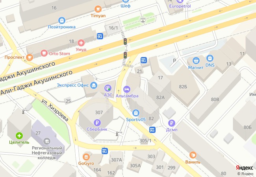This screenshot has width=256, height=177.
Task: Open the GoGyro burger icon
Action: (86, 157)
